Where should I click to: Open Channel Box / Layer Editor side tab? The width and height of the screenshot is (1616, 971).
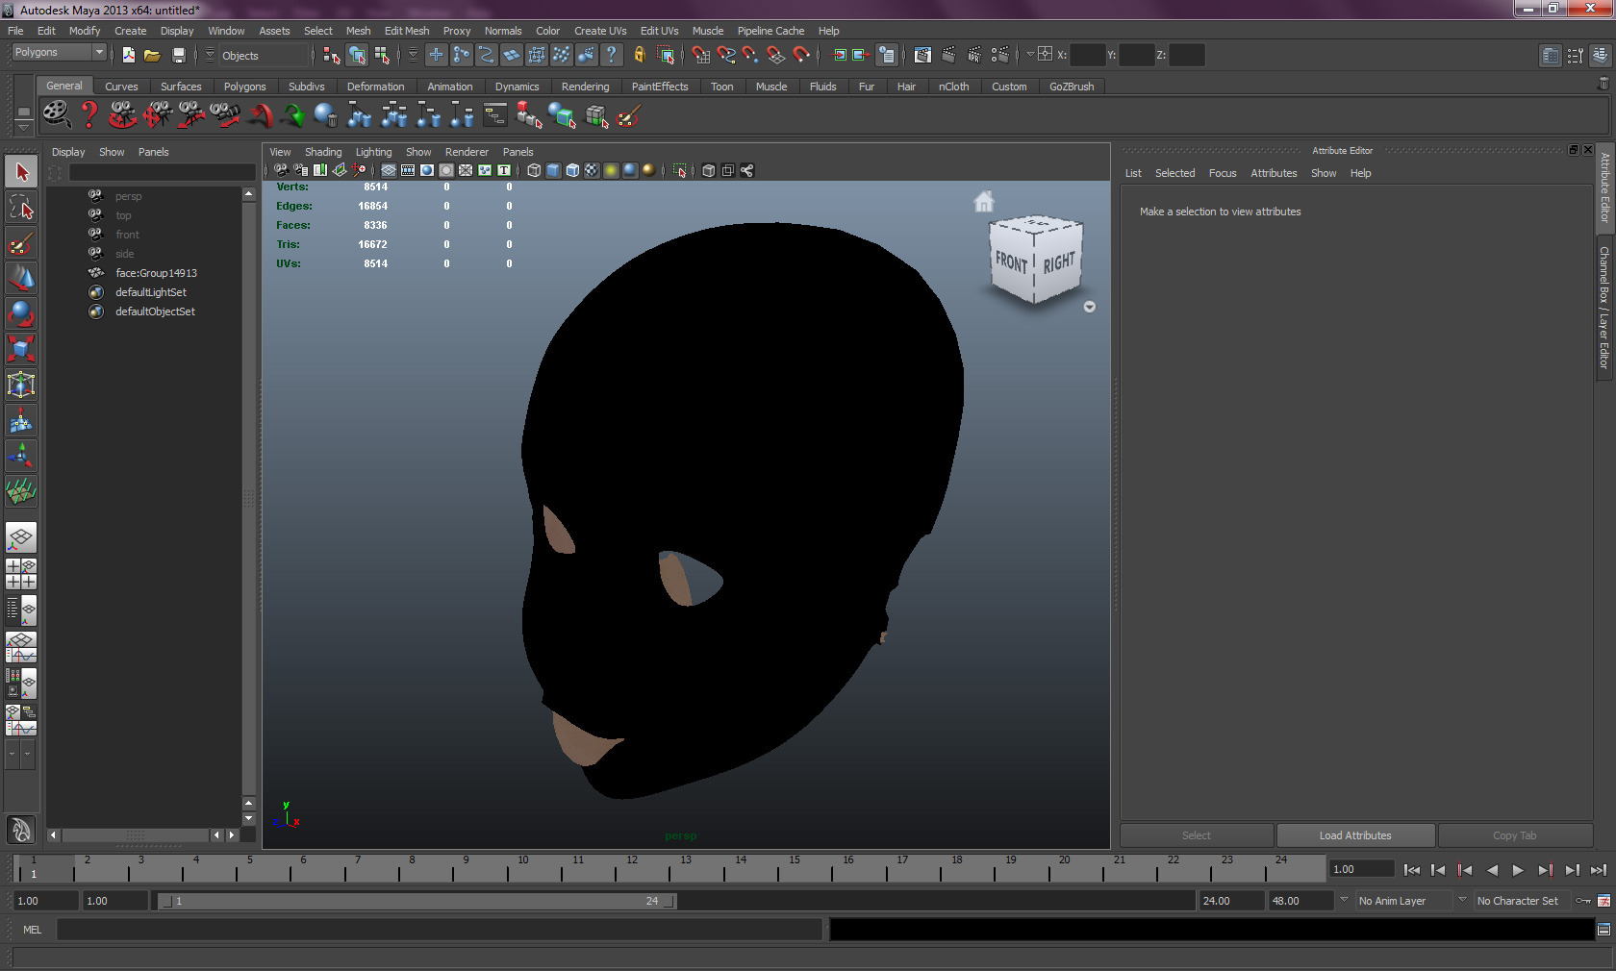(1604, 308)
